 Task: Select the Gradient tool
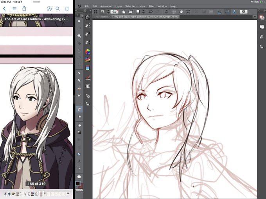[x=79, y=132]
